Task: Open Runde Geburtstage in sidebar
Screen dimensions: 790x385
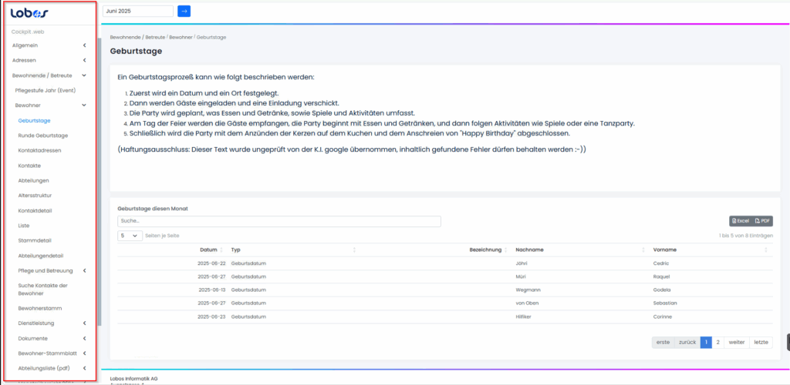Action: 43,136
